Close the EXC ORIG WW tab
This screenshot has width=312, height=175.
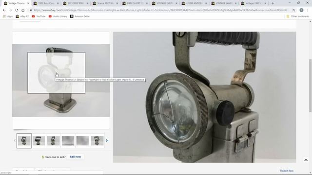[x=87, y=3]
